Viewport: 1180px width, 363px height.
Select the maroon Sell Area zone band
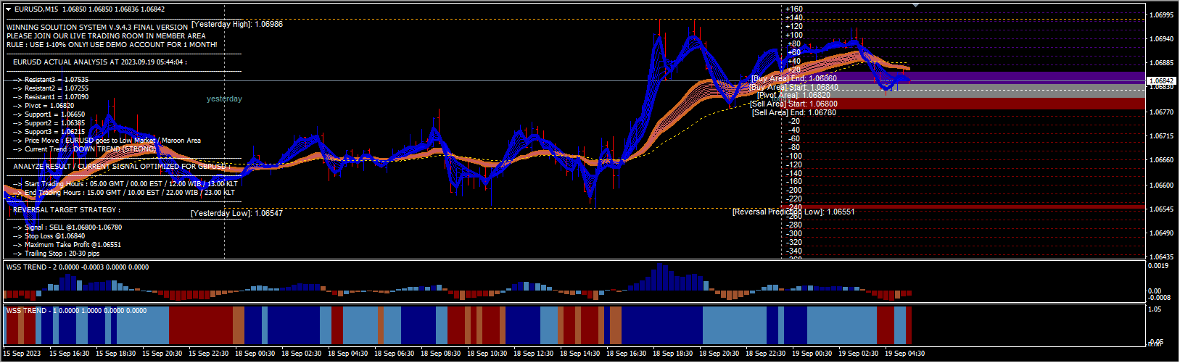(1015, 104)
